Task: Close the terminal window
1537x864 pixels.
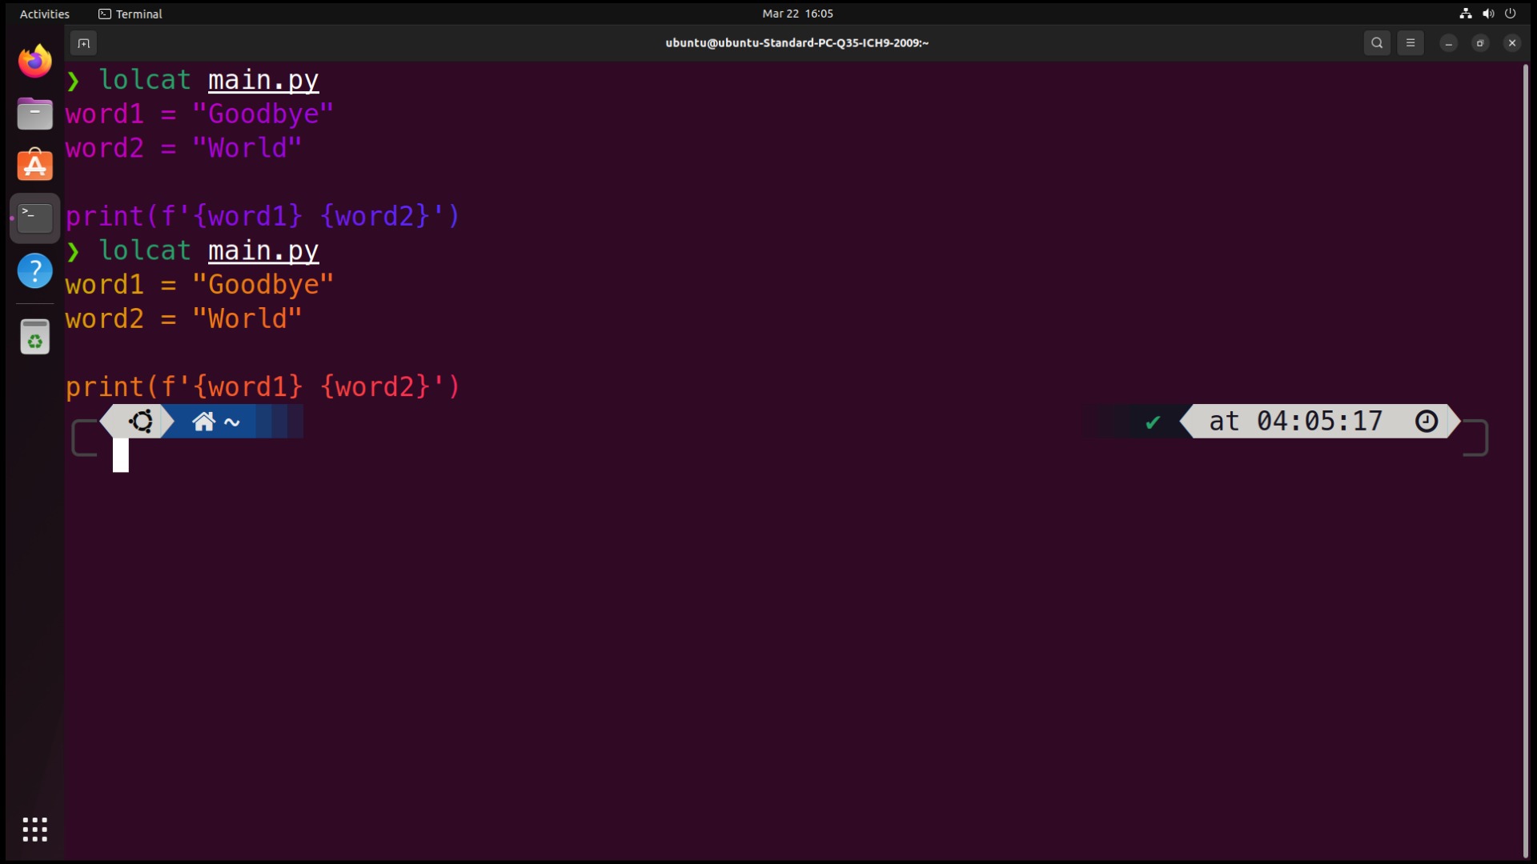Action: pos(1512,43)
